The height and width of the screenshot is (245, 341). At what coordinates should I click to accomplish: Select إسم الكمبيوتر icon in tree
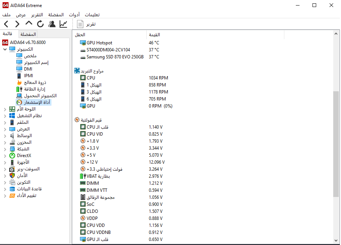[x=19, y=62]
